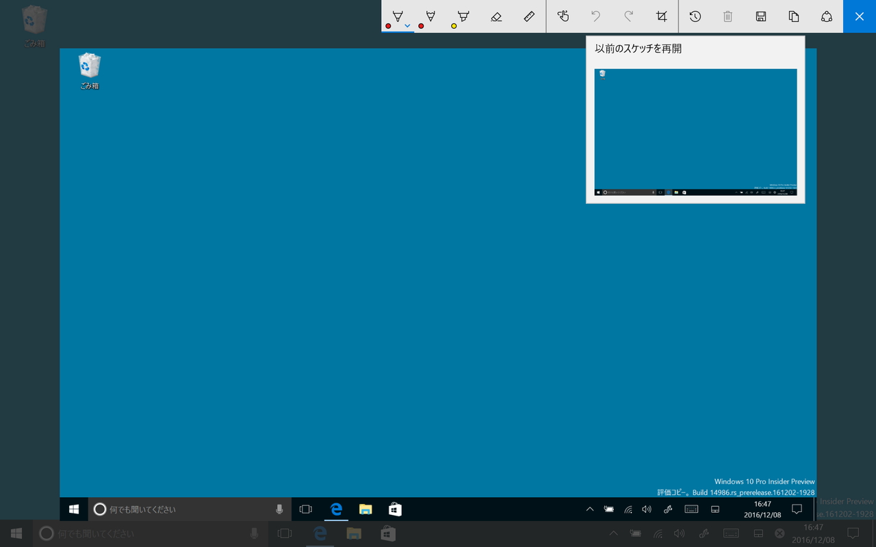Pick the eraser tool
This screenshot has height=547, width=876.
point(496,15)
